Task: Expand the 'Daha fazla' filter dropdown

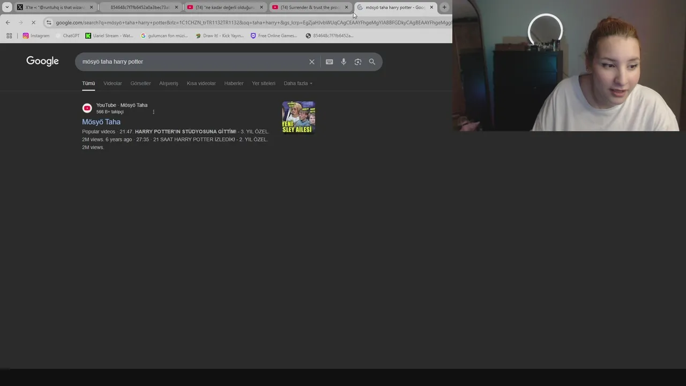Action: [x=298, y=83]
